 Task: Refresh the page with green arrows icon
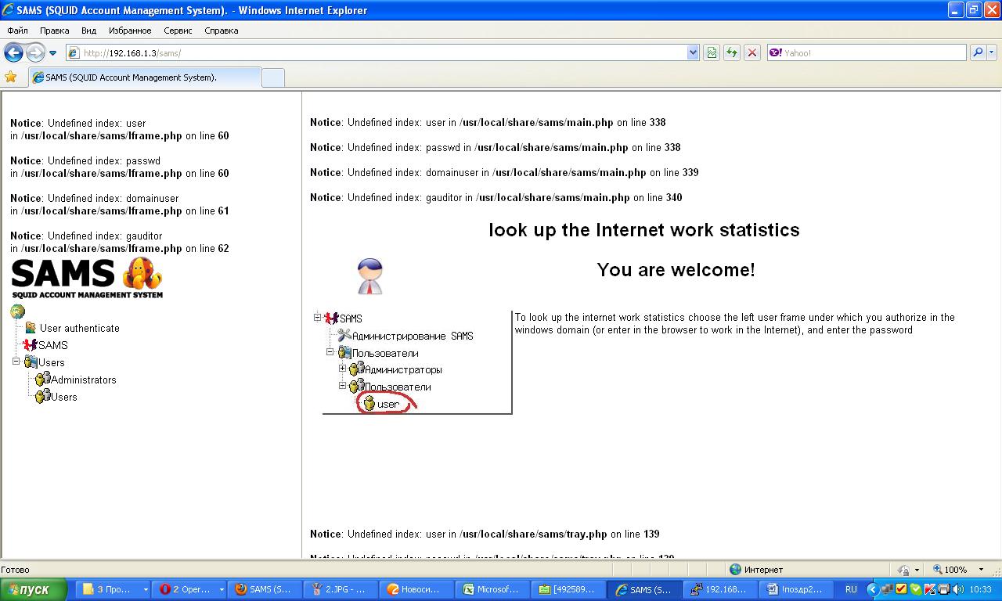(731, 52)
